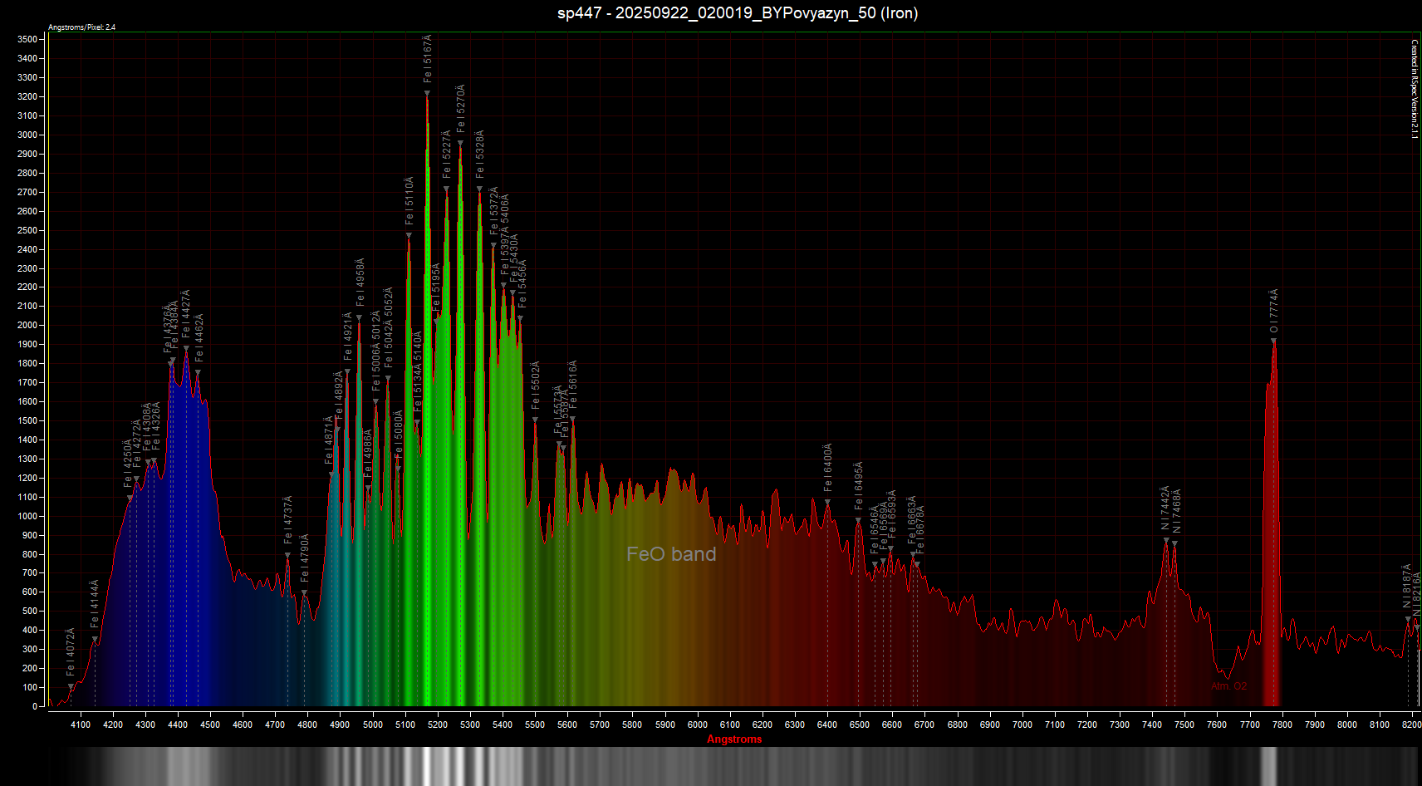Select the Fe I 6495Å label

tap(859, 485)
